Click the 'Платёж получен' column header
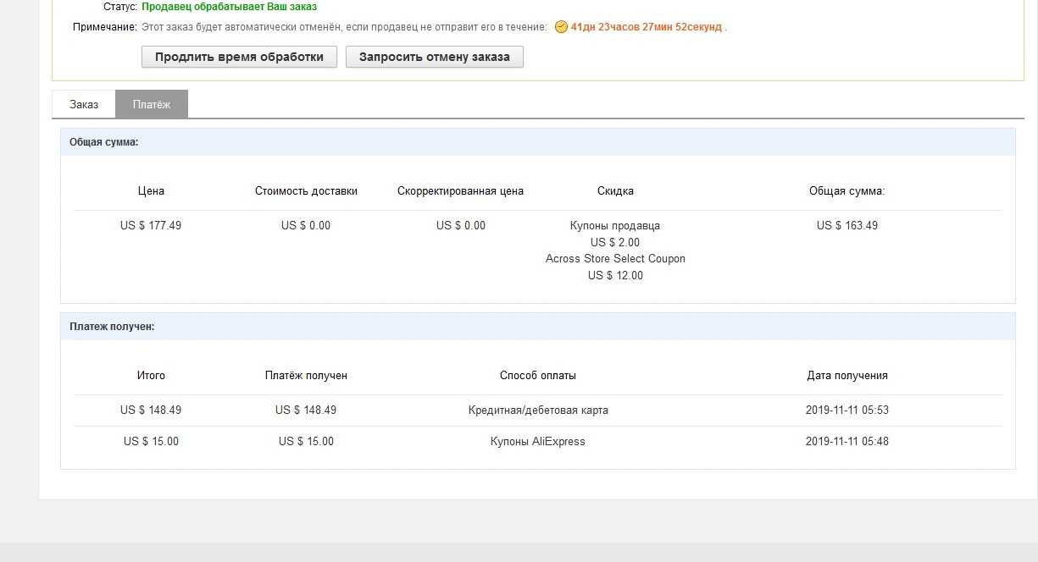The width and height of the screenshot is (1038, 562). click(306, 376)
